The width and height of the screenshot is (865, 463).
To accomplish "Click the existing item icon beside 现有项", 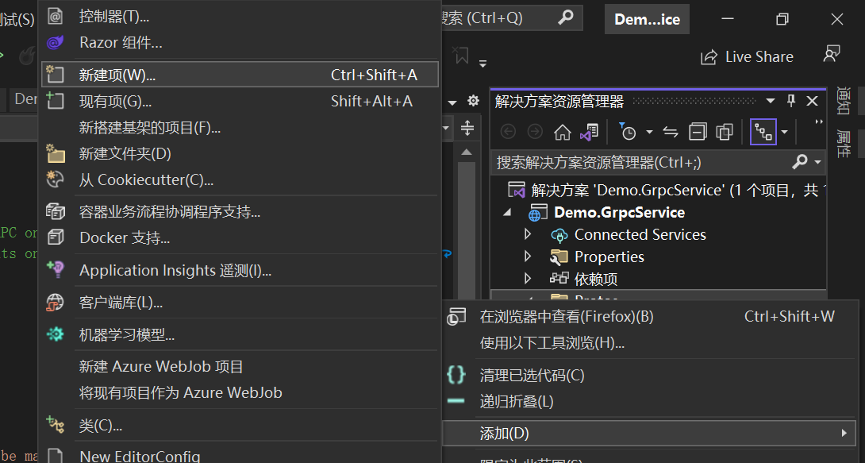I will [x=56, y=101].
